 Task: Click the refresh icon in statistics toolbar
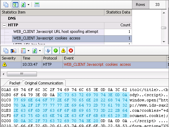point(23,4)
